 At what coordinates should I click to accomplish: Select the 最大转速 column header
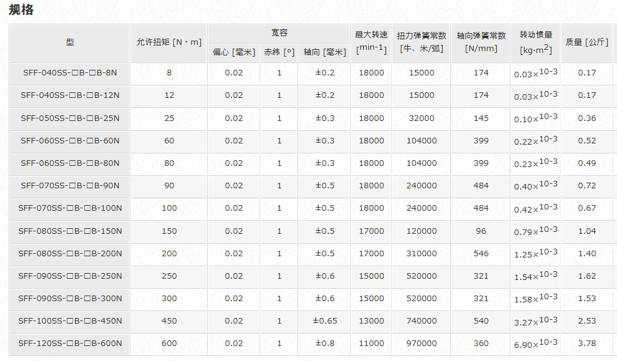[x=371, y=42]
